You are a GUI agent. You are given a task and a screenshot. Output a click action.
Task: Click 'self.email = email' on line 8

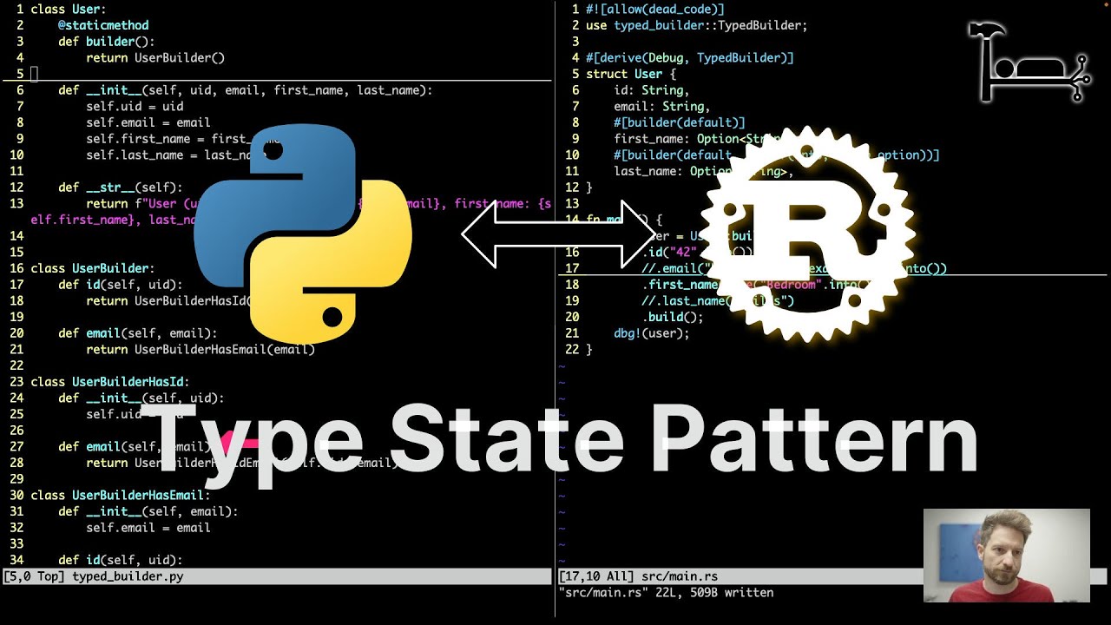click(x=148, y=122)
